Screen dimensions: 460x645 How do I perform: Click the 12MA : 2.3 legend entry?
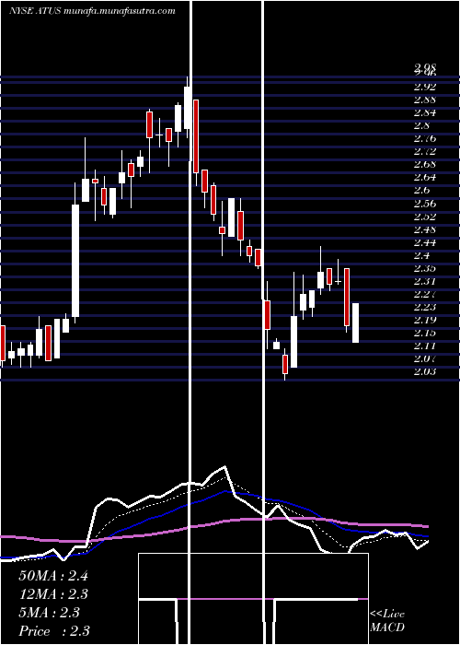(x=53, y=594)
